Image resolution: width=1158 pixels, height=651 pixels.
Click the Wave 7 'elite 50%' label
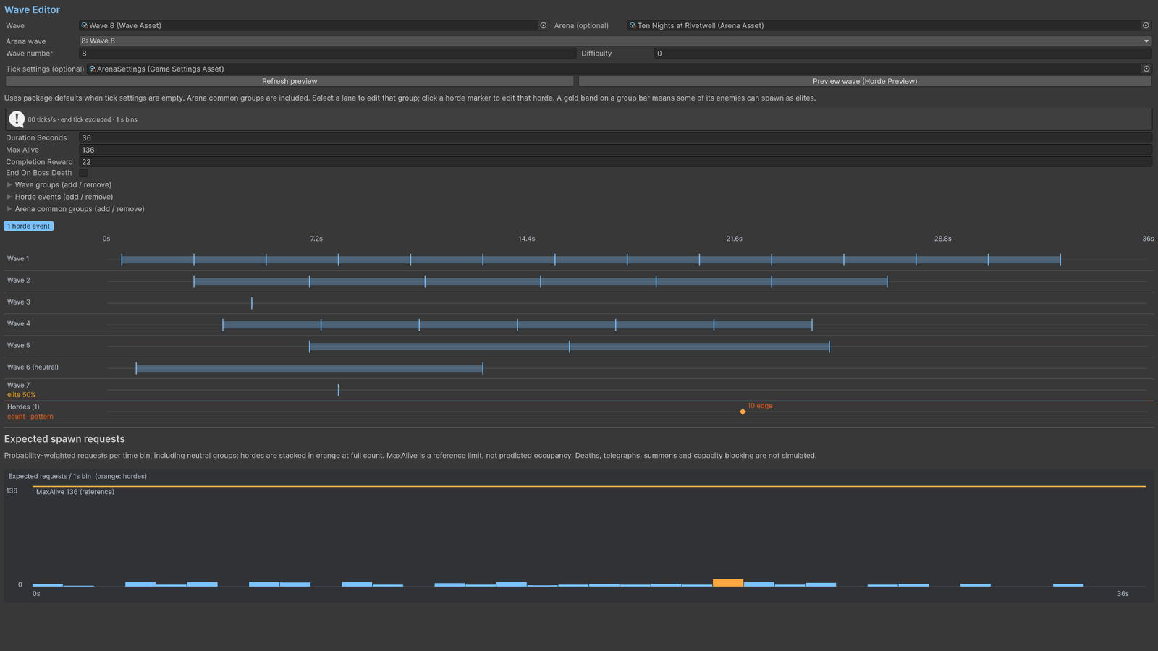click(x=21, y=395)
